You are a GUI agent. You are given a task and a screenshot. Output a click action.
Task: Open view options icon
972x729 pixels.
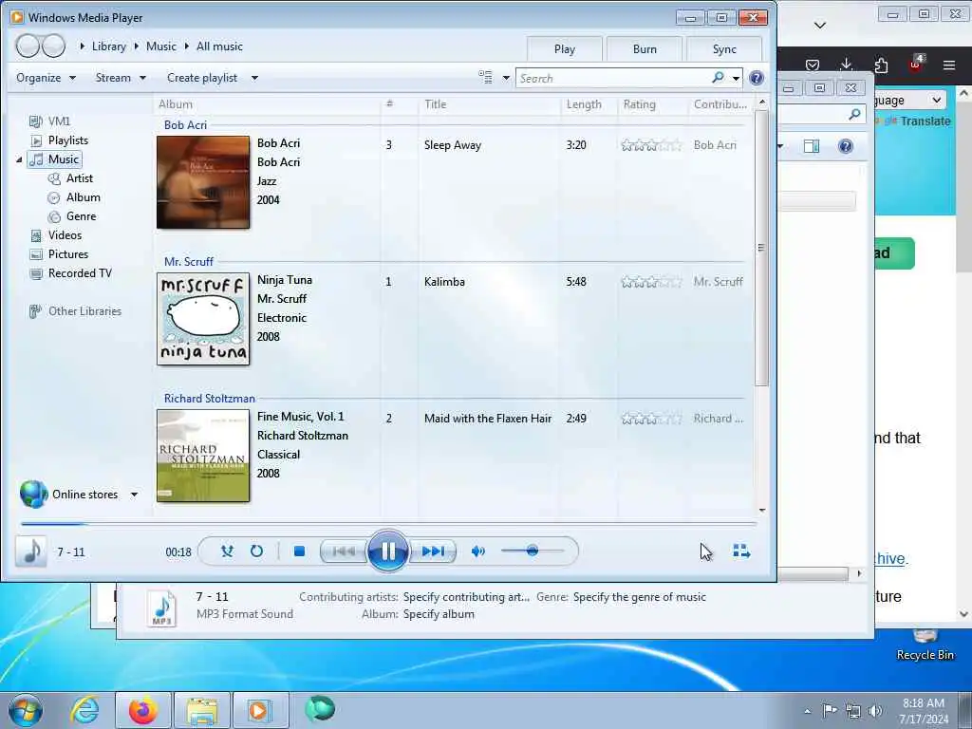point(485,78)
